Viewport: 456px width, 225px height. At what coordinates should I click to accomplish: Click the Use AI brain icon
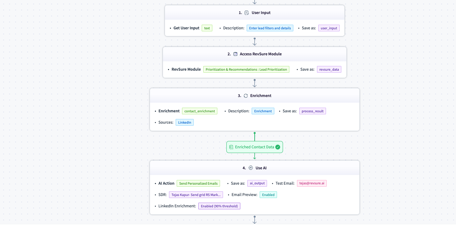click(251, 168)
